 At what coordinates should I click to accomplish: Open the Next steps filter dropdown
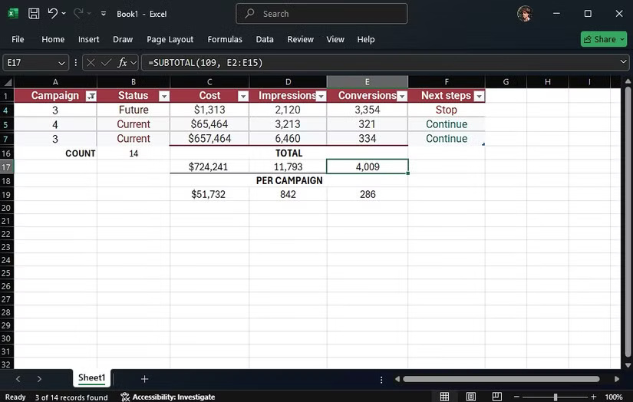pos(480,96)
